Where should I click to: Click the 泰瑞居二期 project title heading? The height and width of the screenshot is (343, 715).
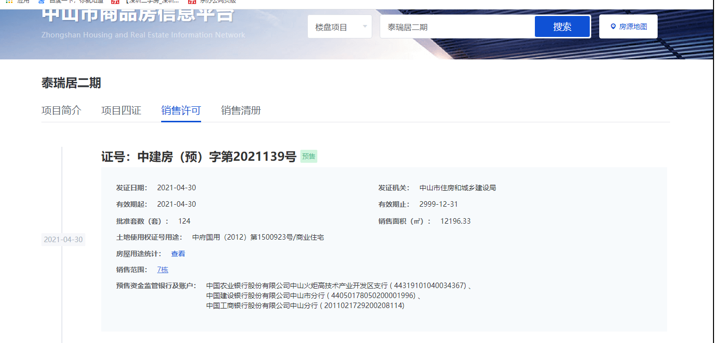tap(71, 83)
